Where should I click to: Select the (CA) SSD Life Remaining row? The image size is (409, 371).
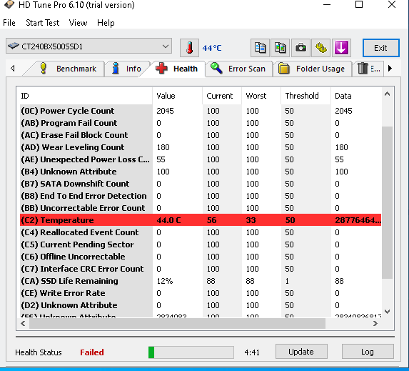201,281
